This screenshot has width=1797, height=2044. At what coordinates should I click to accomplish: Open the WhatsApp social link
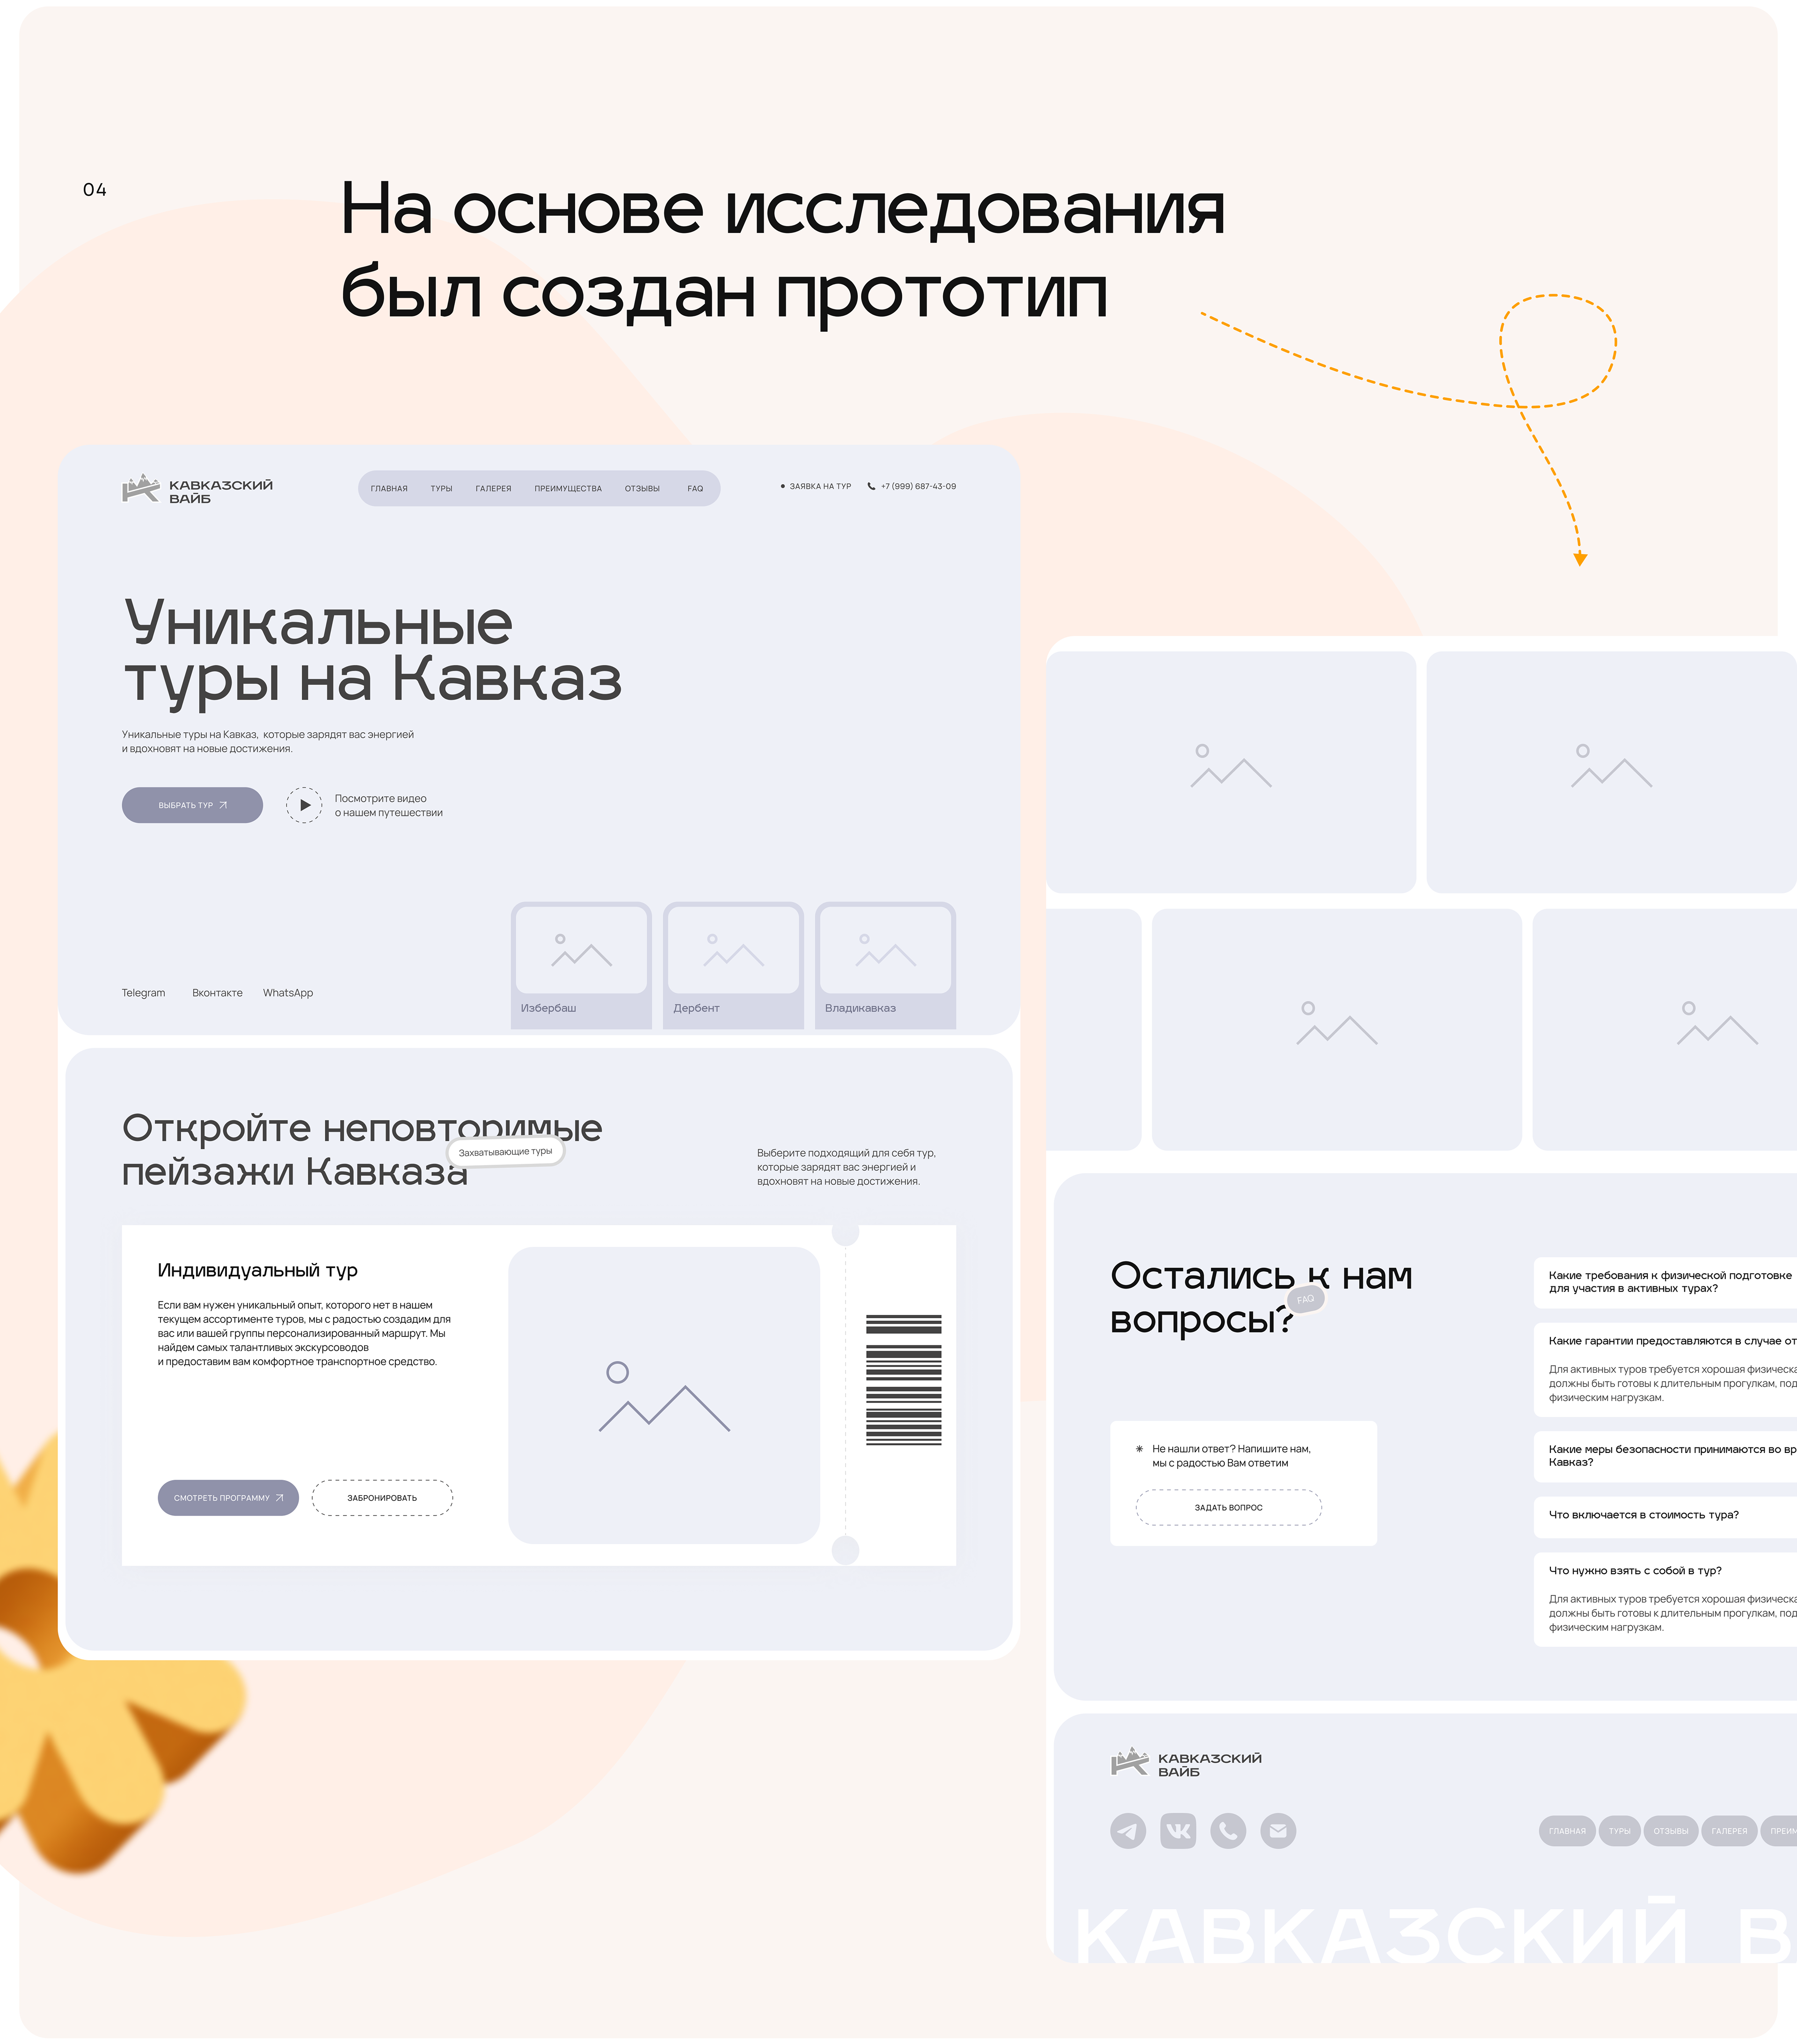288,993
